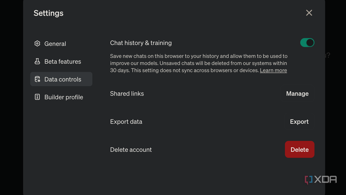Switch to the General settings tab
Screen dimensions: 346x195
[55, 44]
